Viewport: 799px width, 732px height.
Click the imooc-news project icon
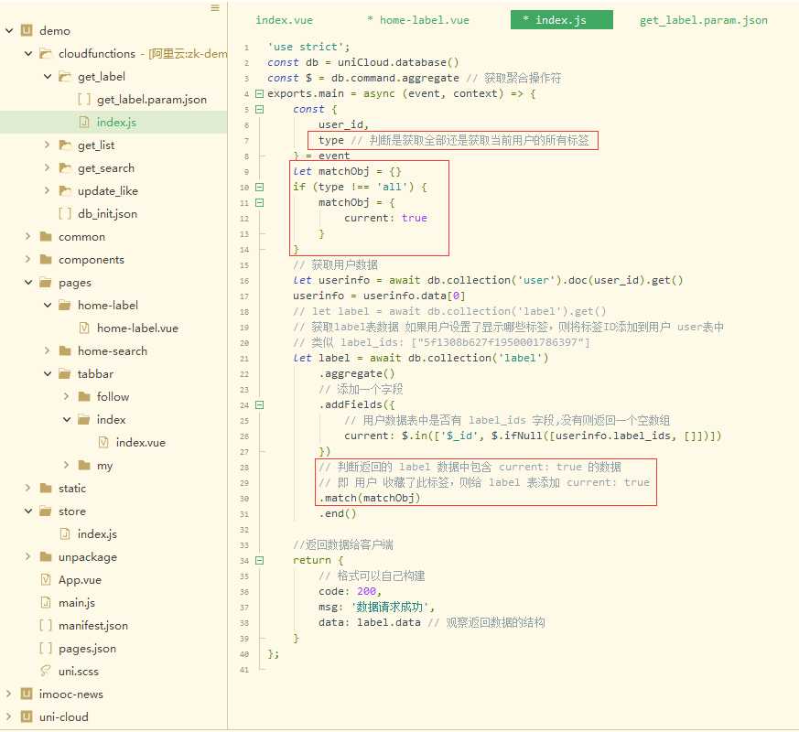[x=27, y=694]
